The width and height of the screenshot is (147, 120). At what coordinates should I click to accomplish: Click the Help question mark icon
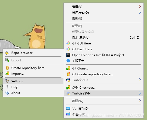7,87
